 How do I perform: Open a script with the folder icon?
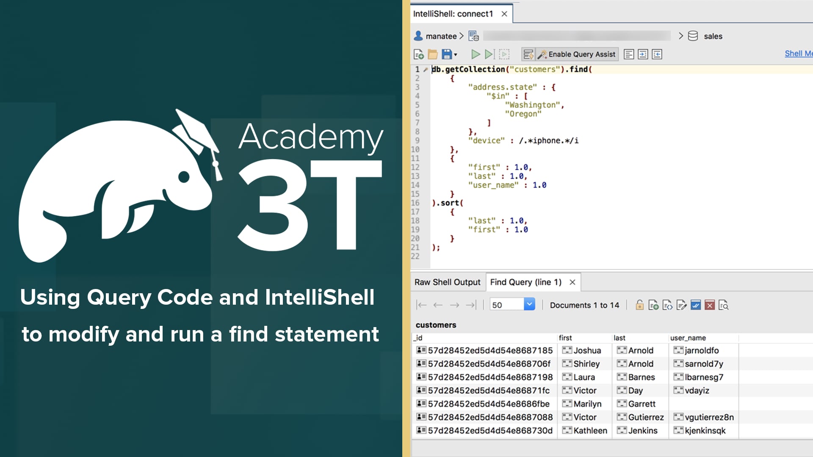(432, 54)
